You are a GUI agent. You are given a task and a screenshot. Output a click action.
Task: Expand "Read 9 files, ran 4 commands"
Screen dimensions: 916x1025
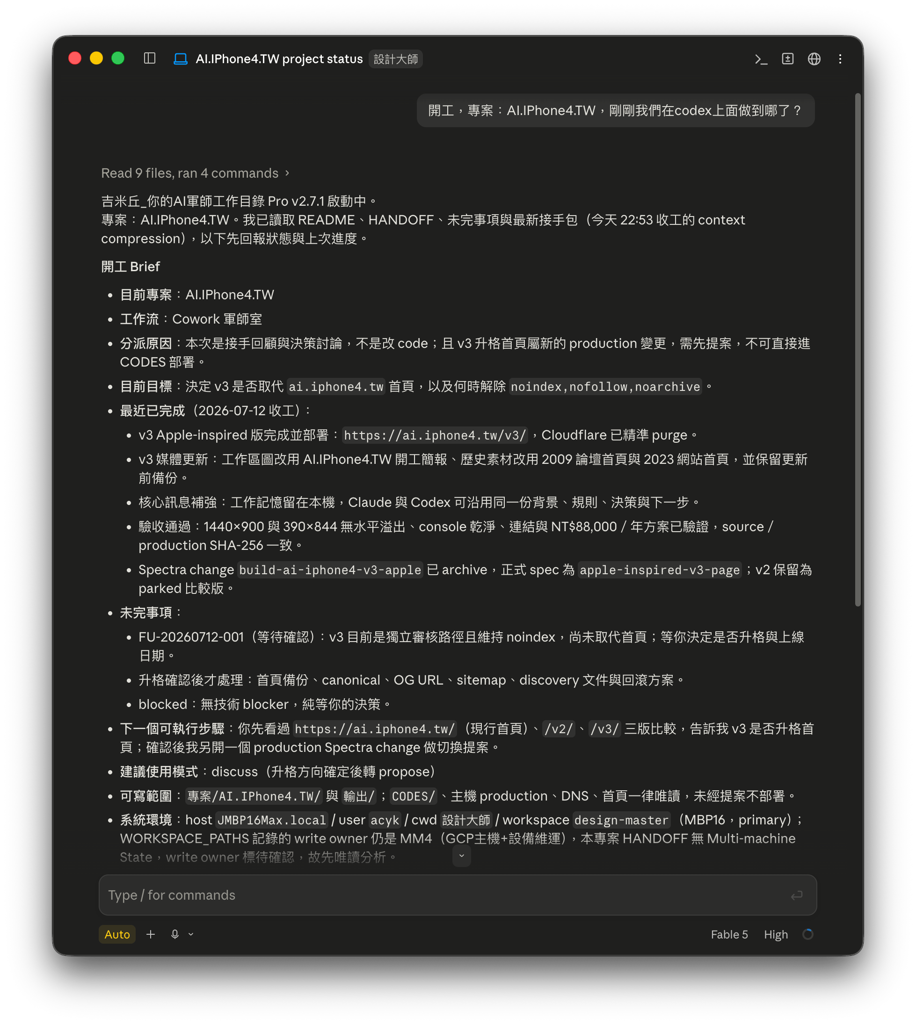click(195, 173)
